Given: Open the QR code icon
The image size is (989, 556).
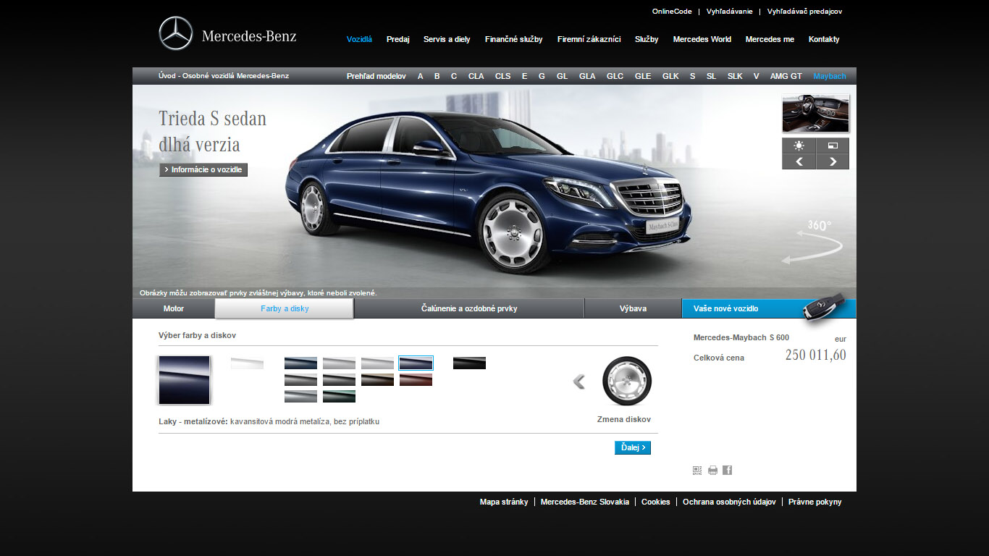Looking at the screenshot, I should coord(697,470).
